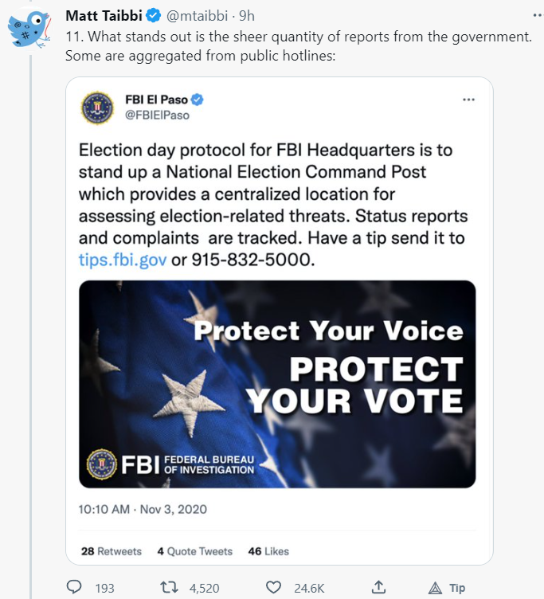Viewport: 544px width, 599px height.
Task: View the 28 Retweets list
Action: click(112, 551)
